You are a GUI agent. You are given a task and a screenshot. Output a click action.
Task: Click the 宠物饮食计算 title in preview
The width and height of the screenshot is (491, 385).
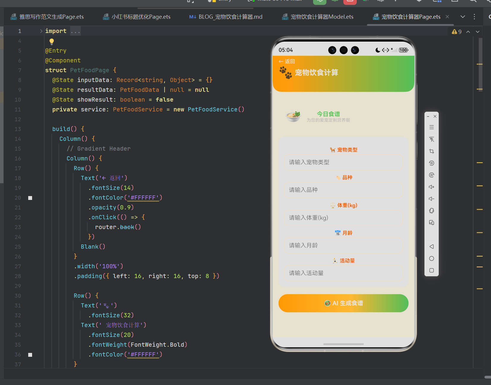317,73
